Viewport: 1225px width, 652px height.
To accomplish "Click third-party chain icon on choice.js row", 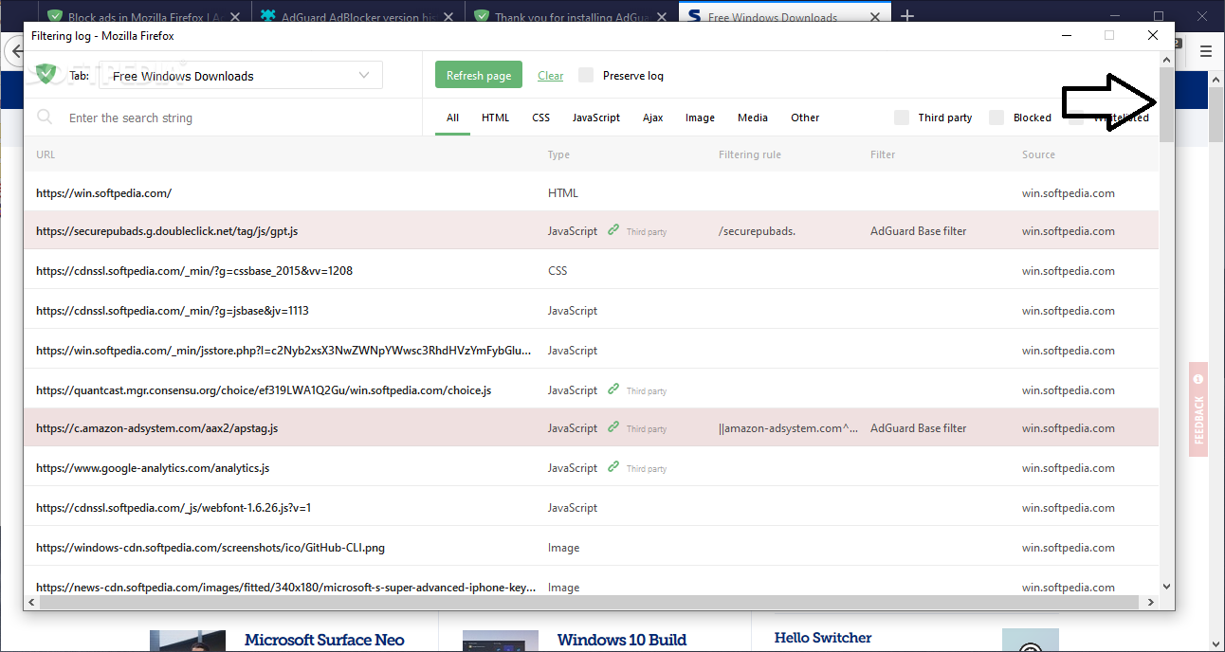I will tap(613, 389).
